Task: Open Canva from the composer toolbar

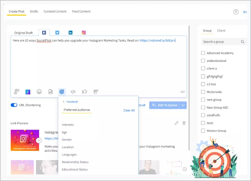Action: [28, 91]
